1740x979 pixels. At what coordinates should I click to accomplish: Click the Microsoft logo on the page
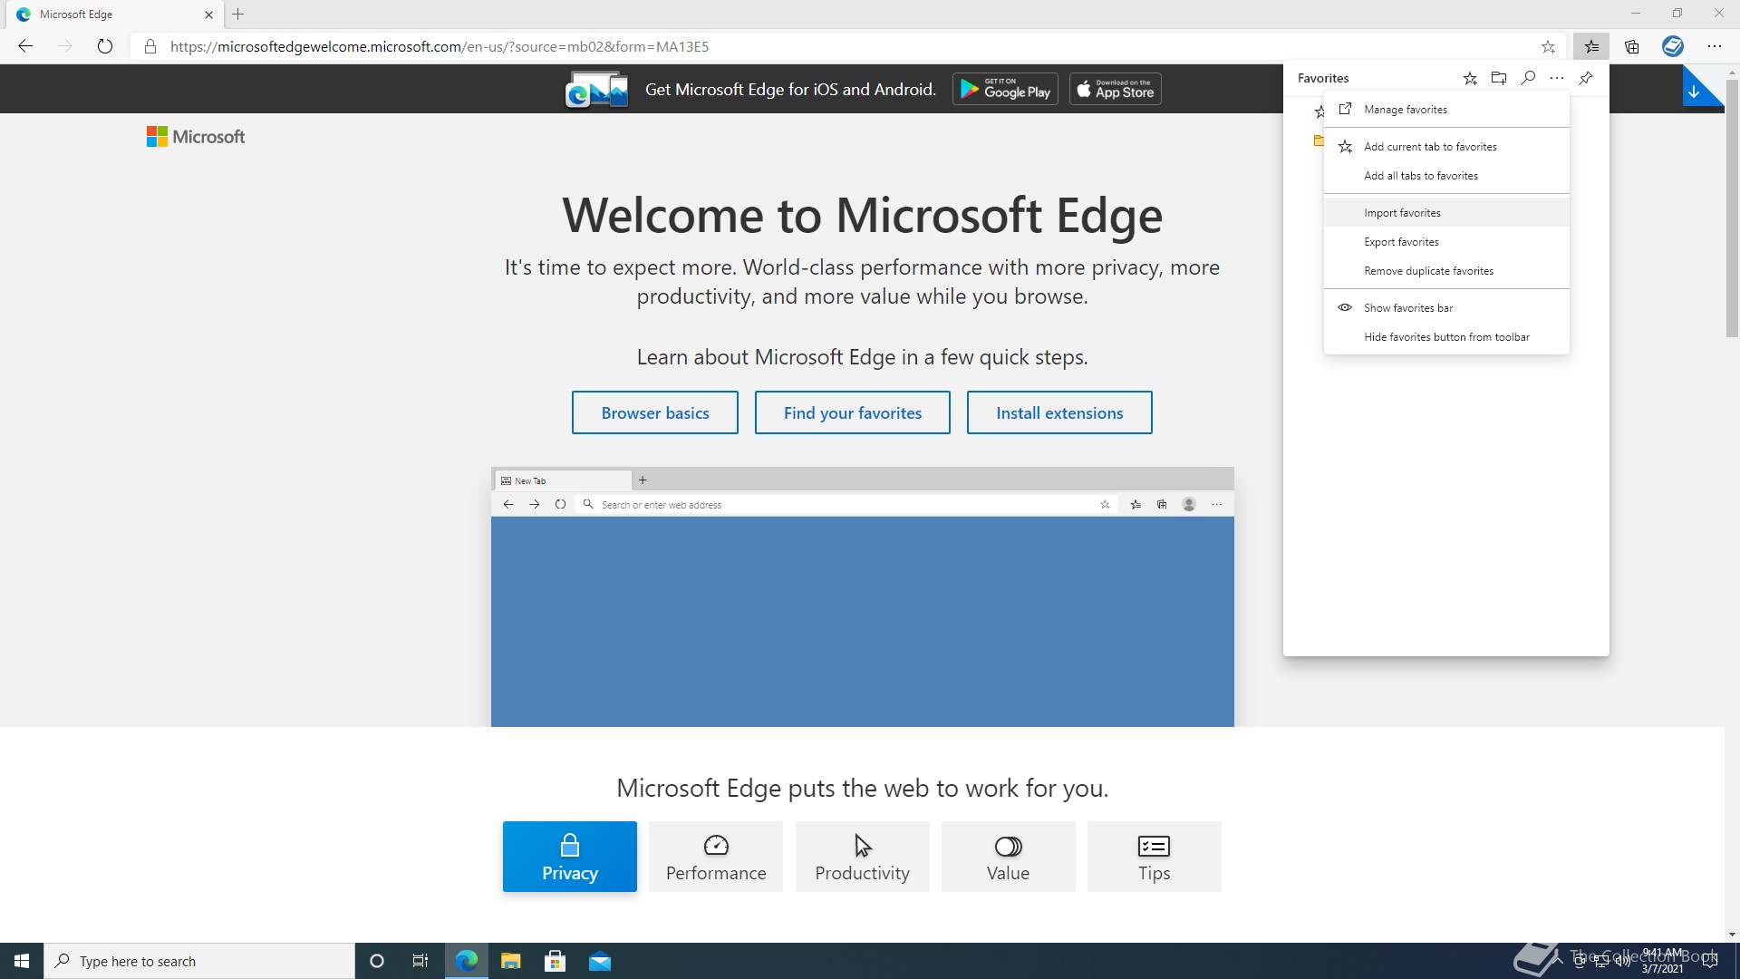pos(196,137)
